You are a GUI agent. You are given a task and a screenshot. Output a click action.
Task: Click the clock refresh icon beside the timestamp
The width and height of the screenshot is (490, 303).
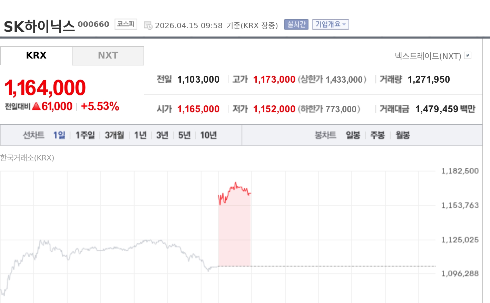point(148,25)
